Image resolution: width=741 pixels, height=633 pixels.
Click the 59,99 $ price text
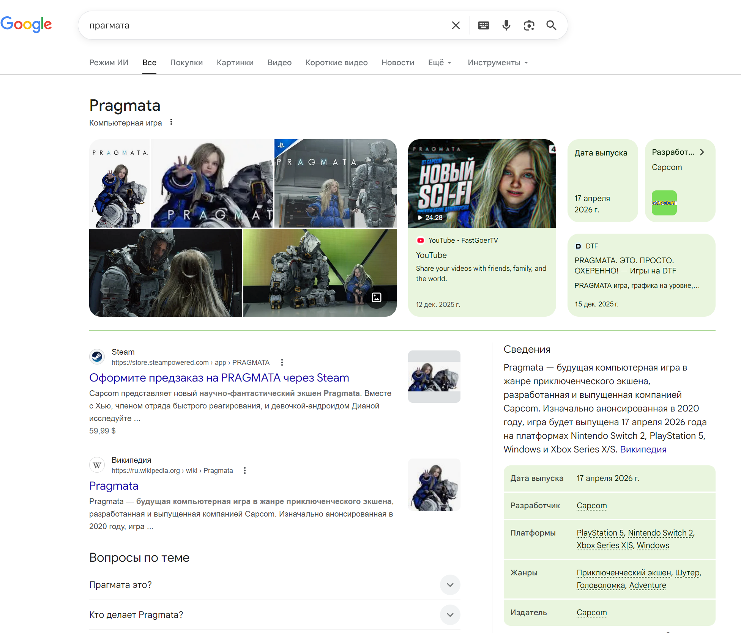[x=102, y=431]
